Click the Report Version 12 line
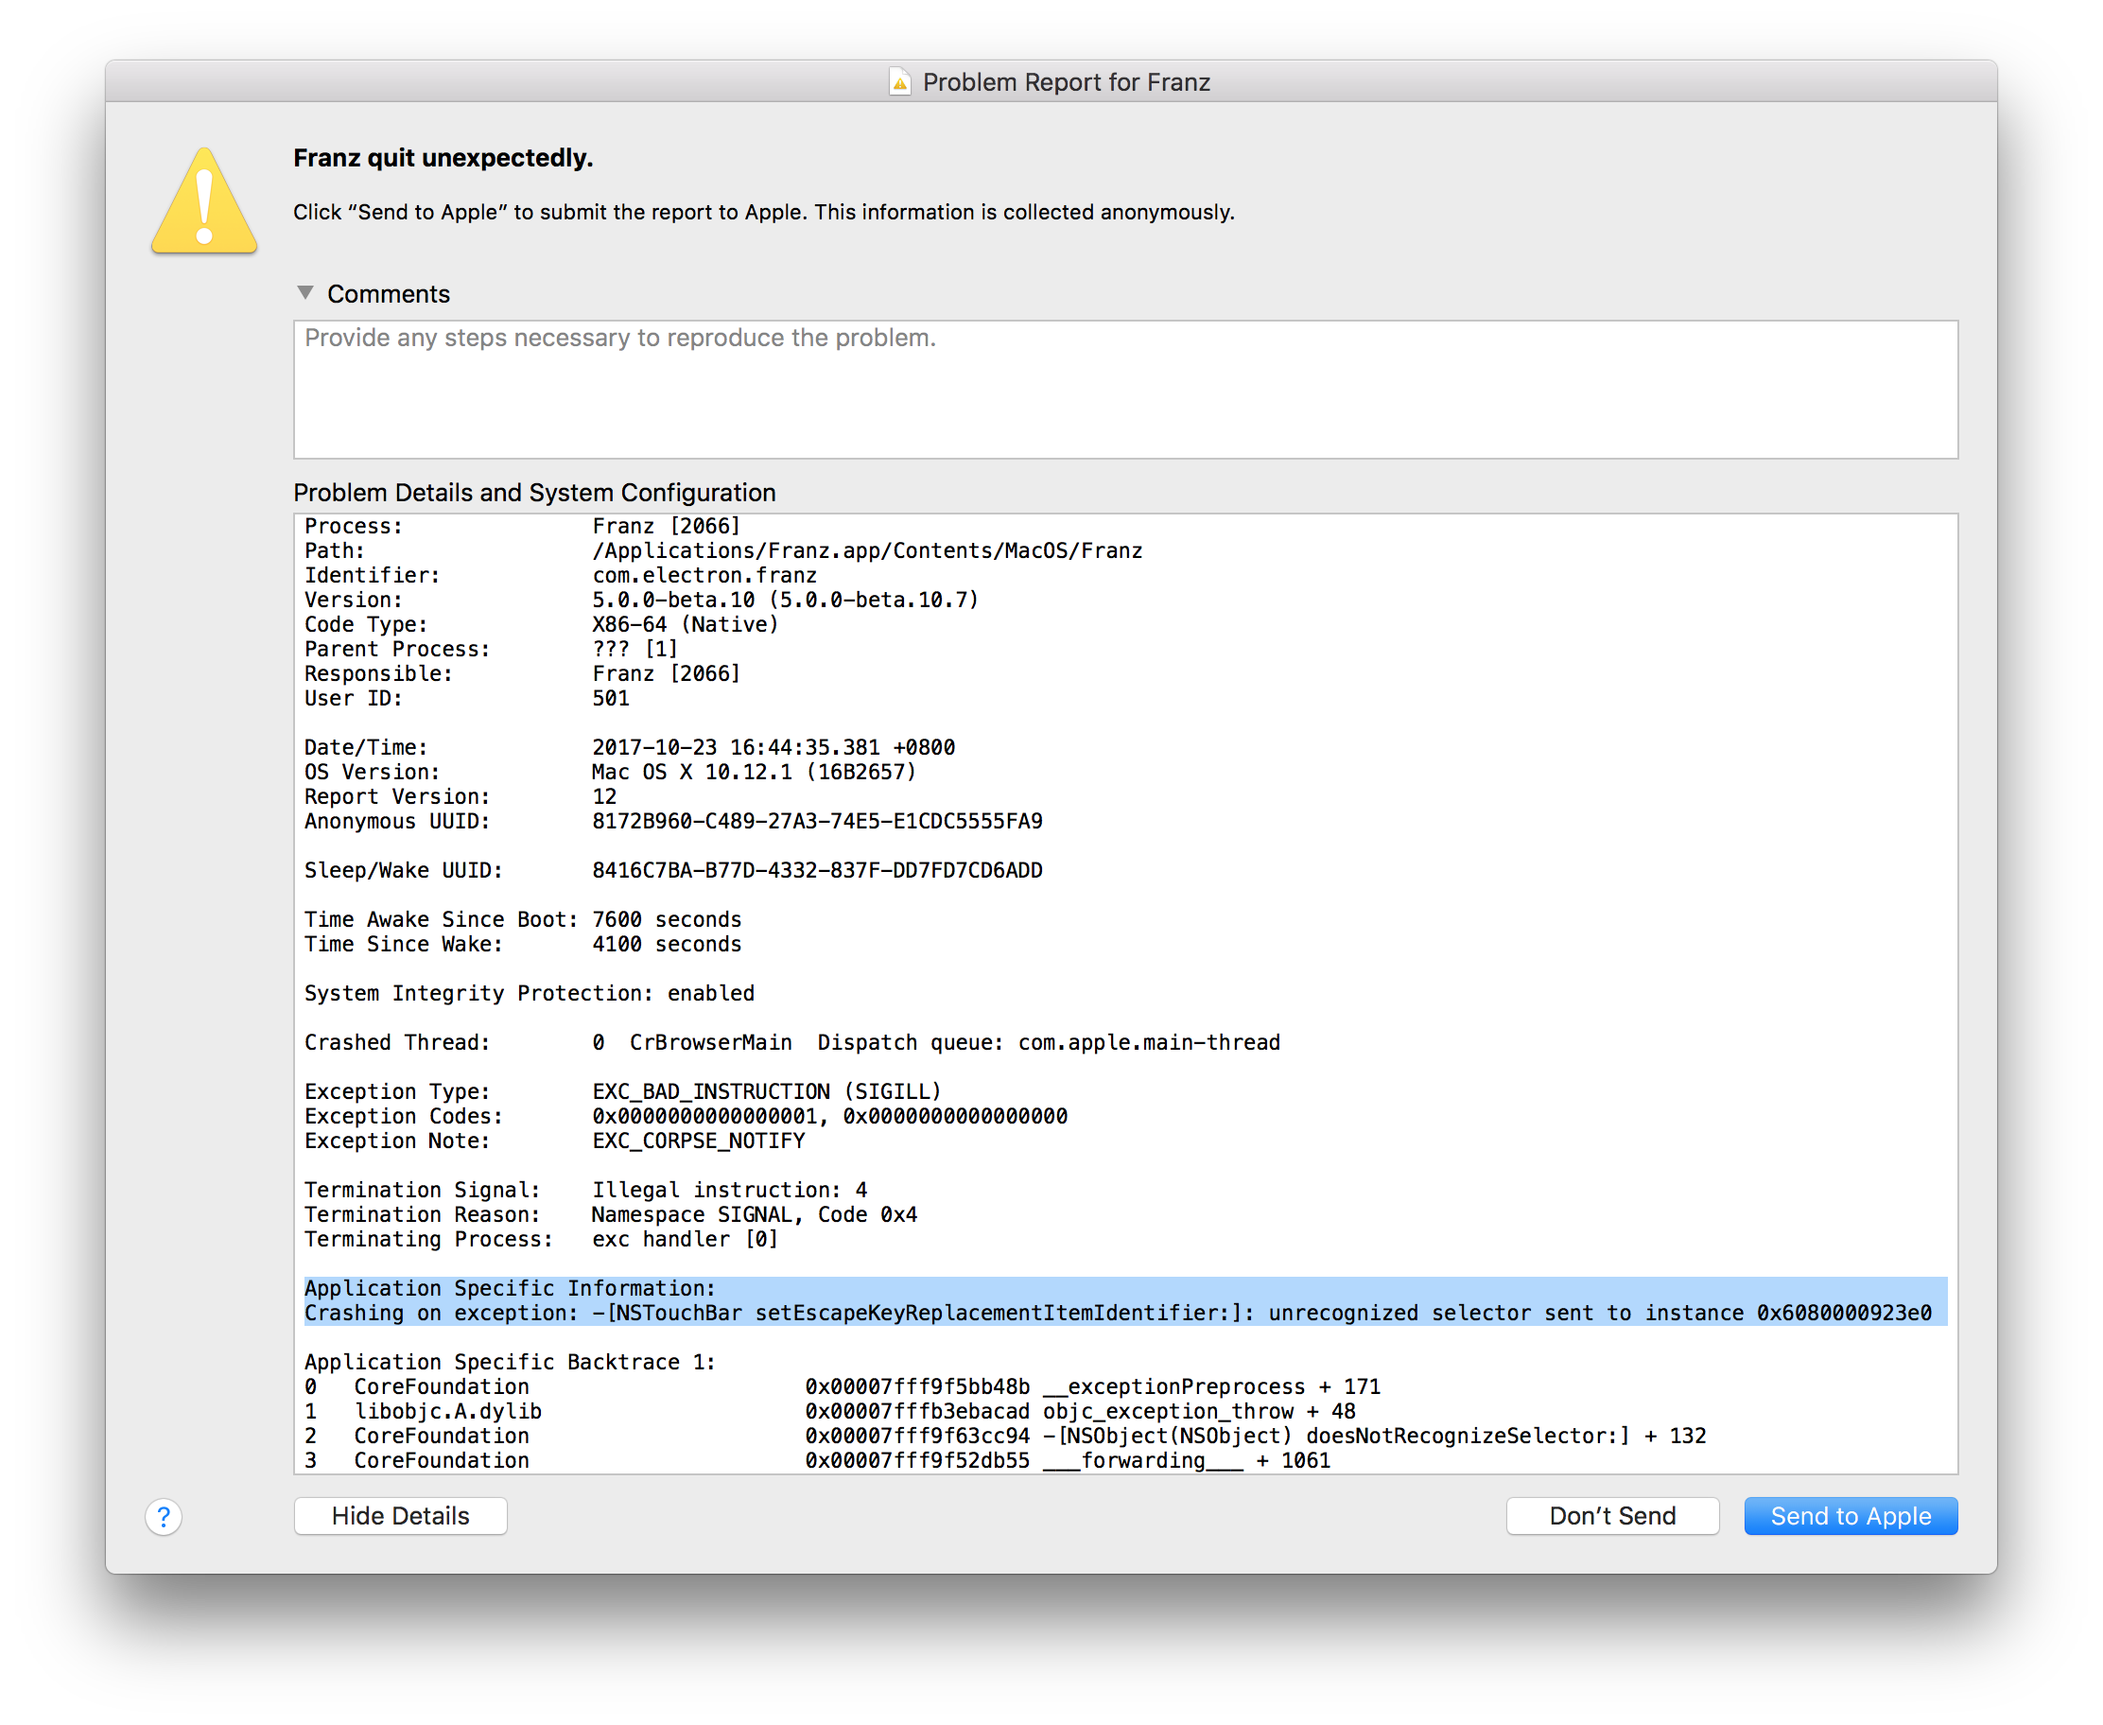This screenshot has height=1725, width=2103. [x=461, y=797]
